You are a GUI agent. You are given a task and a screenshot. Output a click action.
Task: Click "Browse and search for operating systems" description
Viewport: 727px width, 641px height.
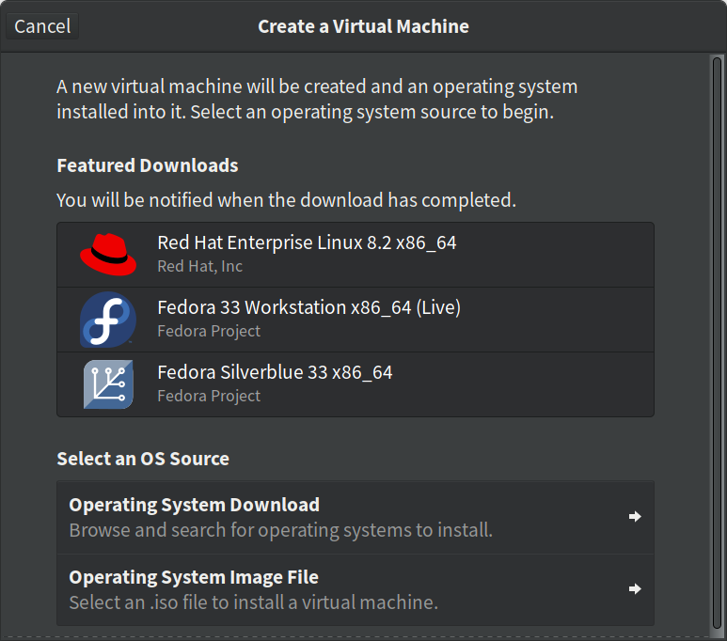click(280, 530)
